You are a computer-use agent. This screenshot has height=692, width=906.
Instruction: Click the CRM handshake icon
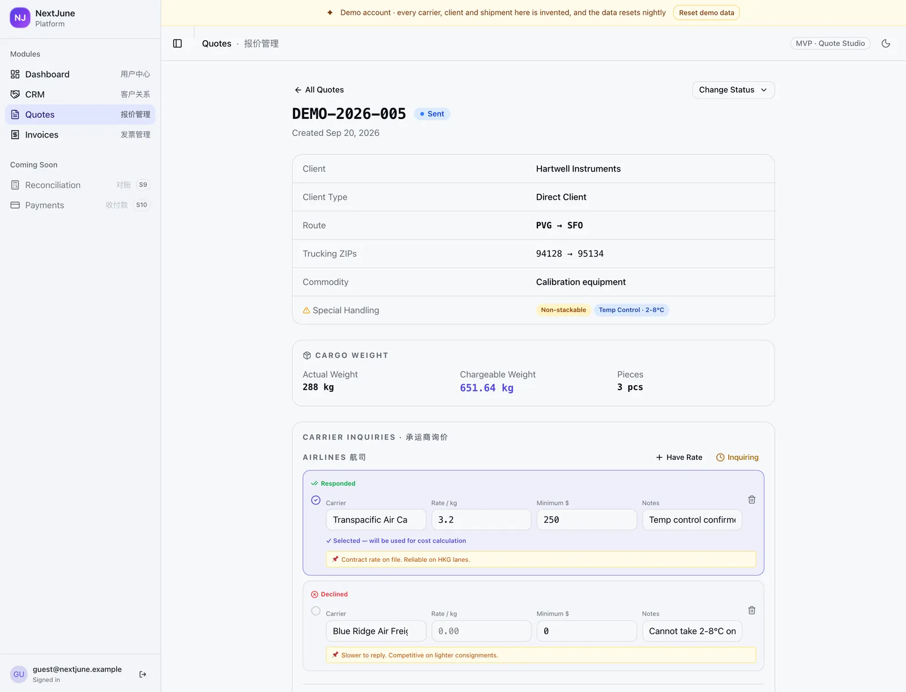click(15, 95)
